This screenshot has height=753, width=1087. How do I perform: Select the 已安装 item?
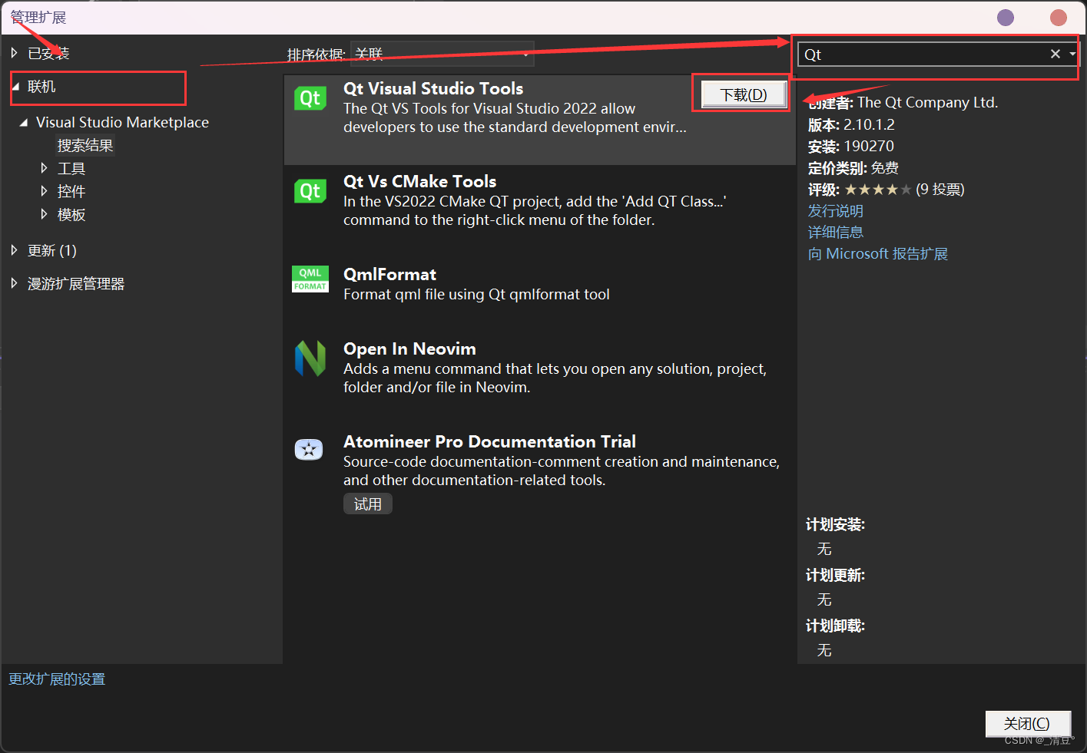48,53
